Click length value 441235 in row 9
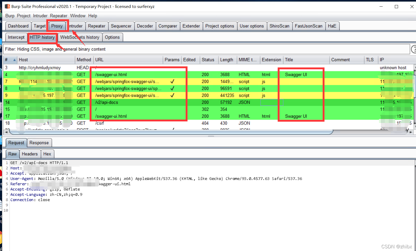 click(x=227, y=95)
